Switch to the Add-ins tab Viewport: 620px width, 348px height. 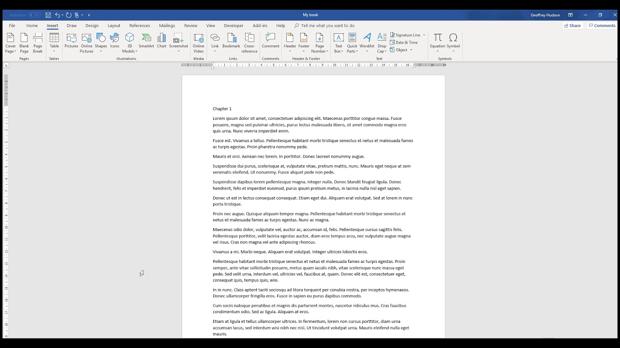(260, 26)
